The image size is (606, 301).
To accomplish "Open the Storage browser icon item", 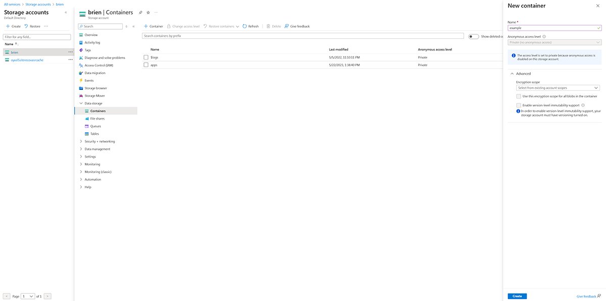I will click(81, 88).
